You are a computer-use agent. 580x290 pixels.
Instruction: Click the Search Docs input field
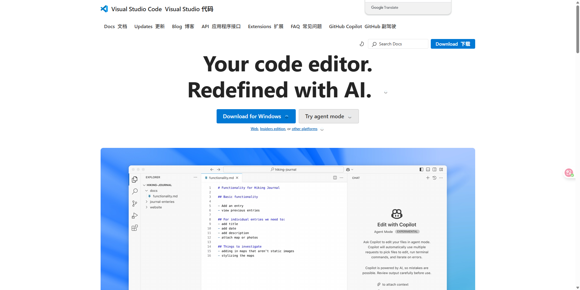click(398, 44)
